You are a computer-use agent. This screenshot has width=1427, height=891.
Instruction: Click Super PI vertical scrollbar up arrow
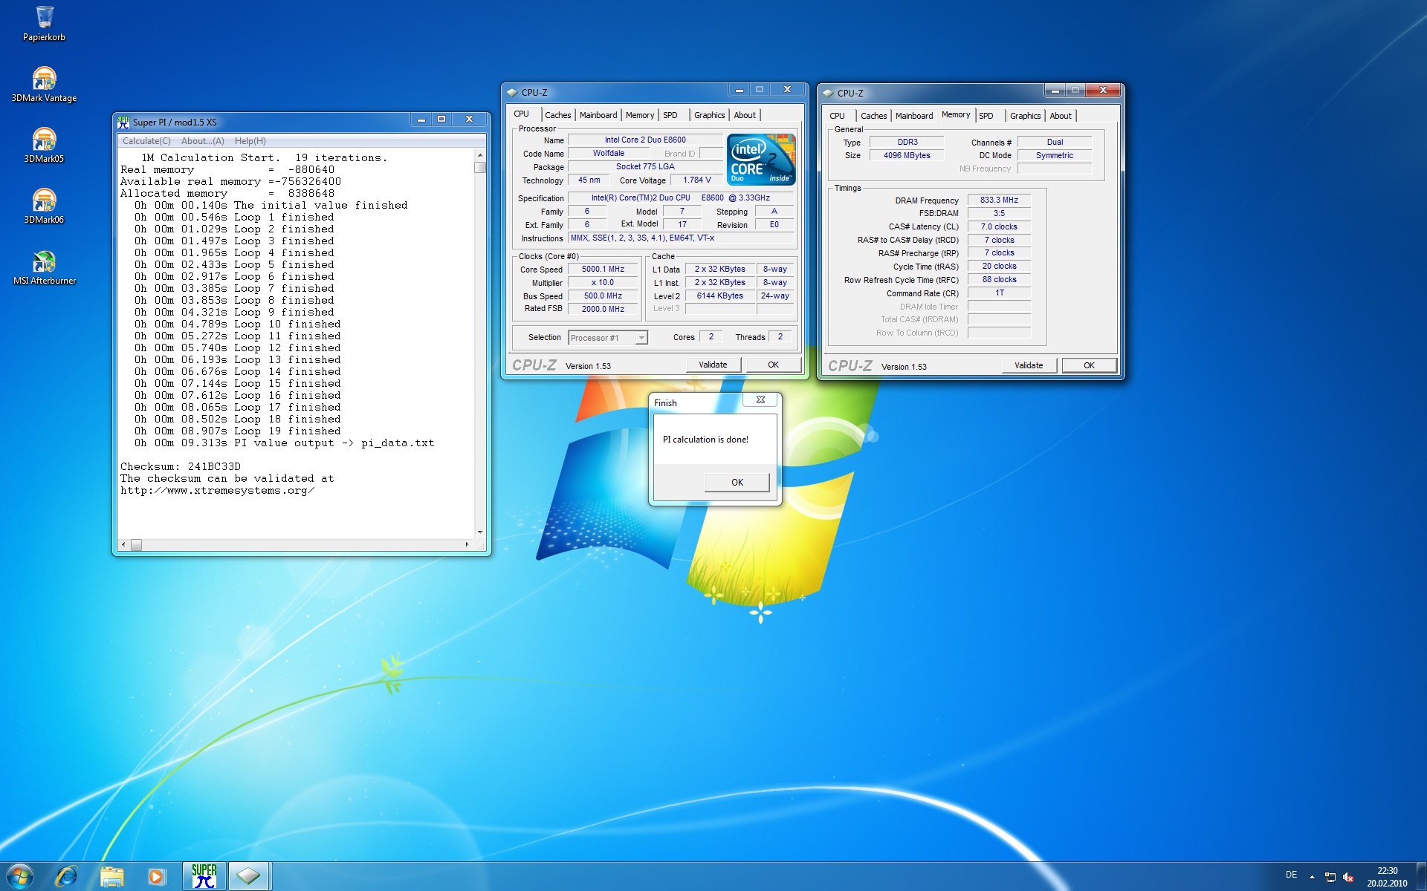(x=480, y=155)
